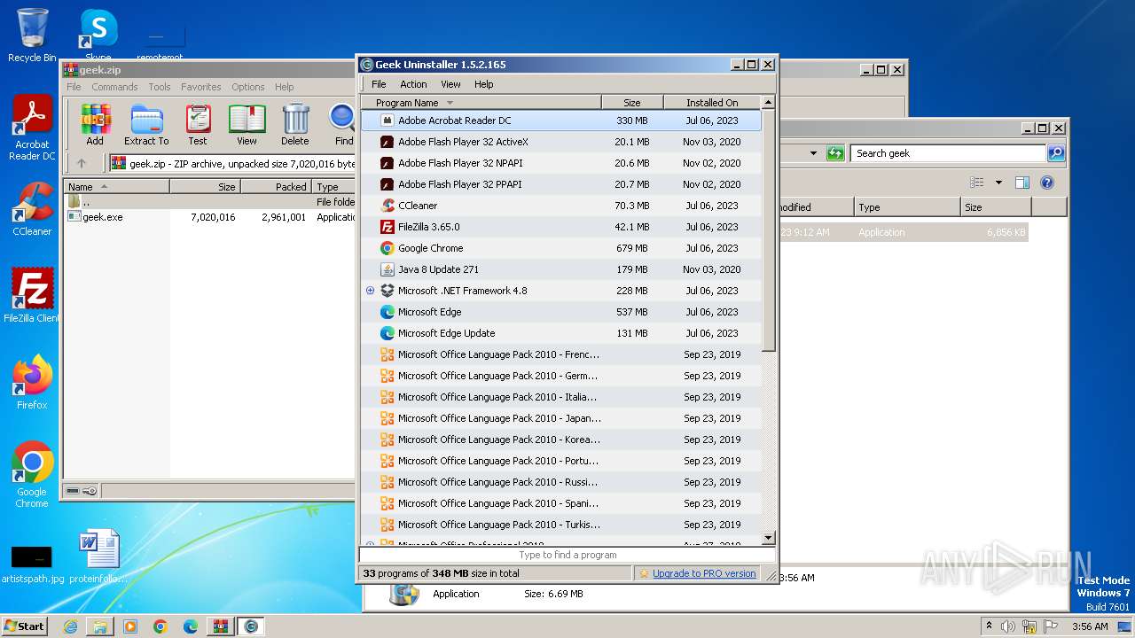
Task: Open Explorer address bar dropdown arrow
Action: click(x=813, y=153)
